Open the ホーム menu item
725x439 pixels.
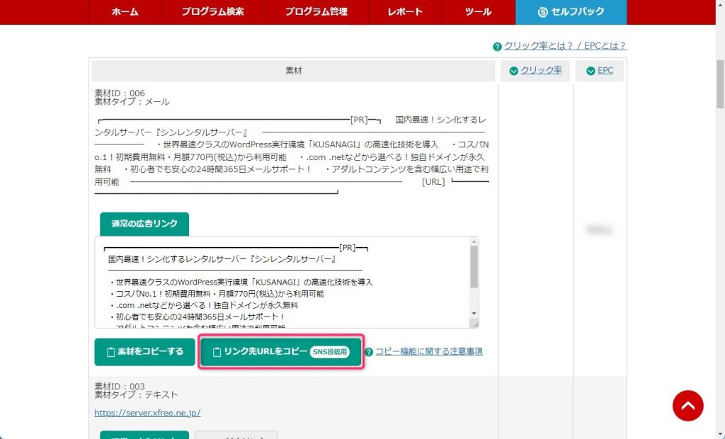click(x=125, y=12)
